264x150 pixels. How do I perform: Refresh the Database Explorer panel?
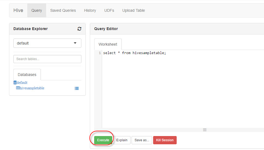[79, 29]
